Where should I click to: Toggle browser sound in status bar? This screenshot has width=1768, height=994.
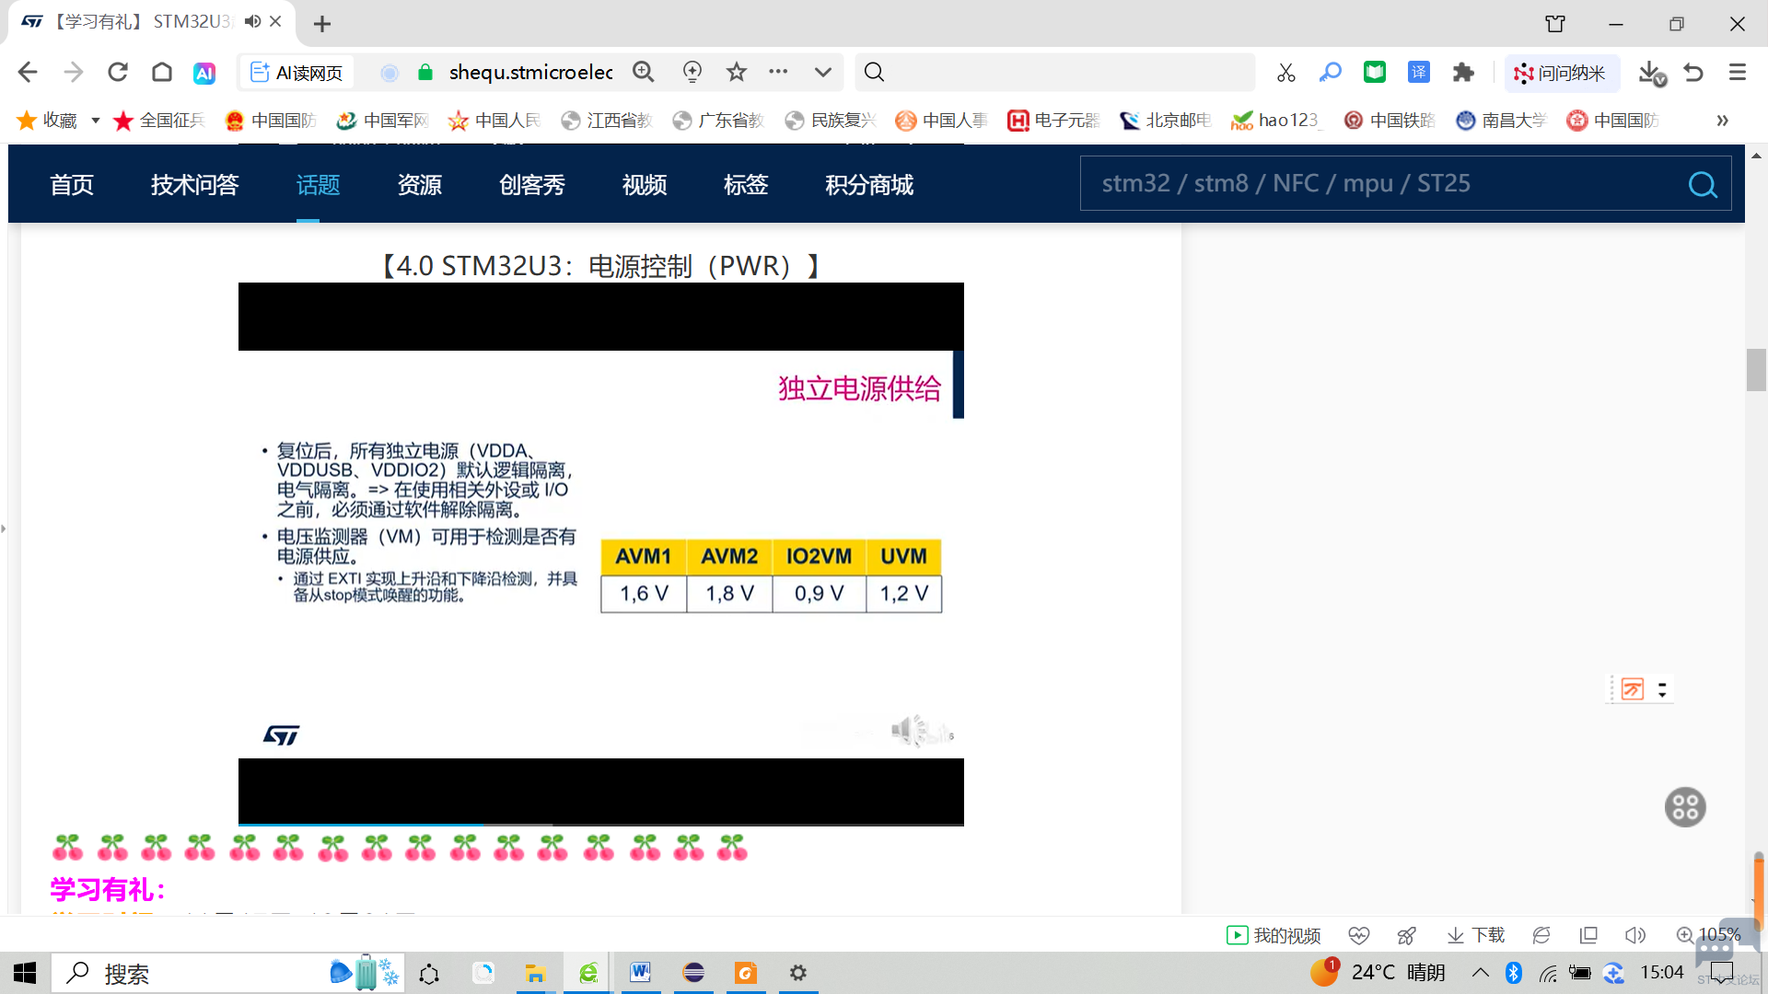pyautogui.click(x=1635, y=935)
